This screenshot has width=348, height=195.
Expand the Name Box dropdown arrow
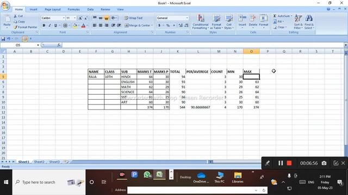coord(38,45)
